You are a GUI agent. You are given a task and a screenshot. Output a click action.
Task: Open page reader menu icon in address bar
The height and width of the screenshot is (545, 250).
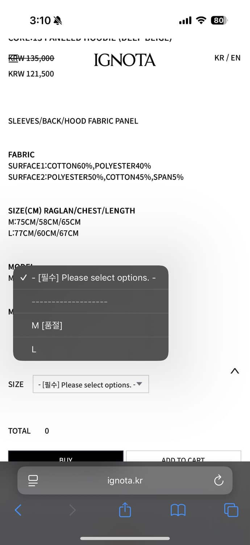(x=33, y=481)
